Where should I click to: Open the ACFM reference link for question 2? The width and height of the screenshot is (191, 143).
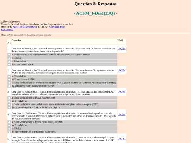click(122, 70)
